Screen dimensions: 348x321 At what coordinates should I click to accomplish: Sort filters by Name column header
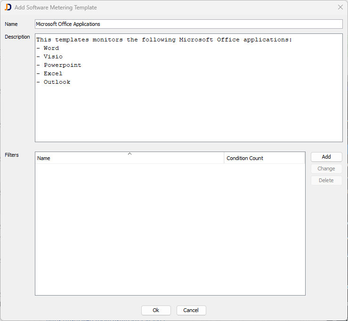tap(129, 158)
